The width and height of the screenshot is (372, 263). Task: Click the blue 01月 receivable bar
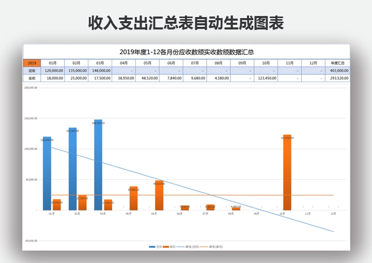[x=47, y=173]
